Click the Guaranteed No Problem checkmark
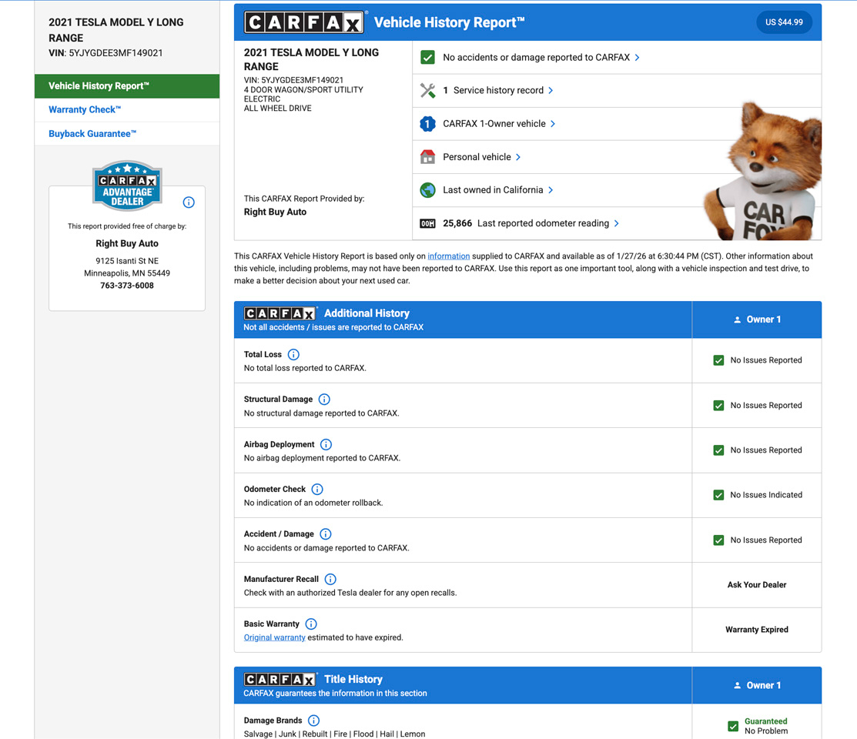The image size is (857, 739). pos(733,726)
